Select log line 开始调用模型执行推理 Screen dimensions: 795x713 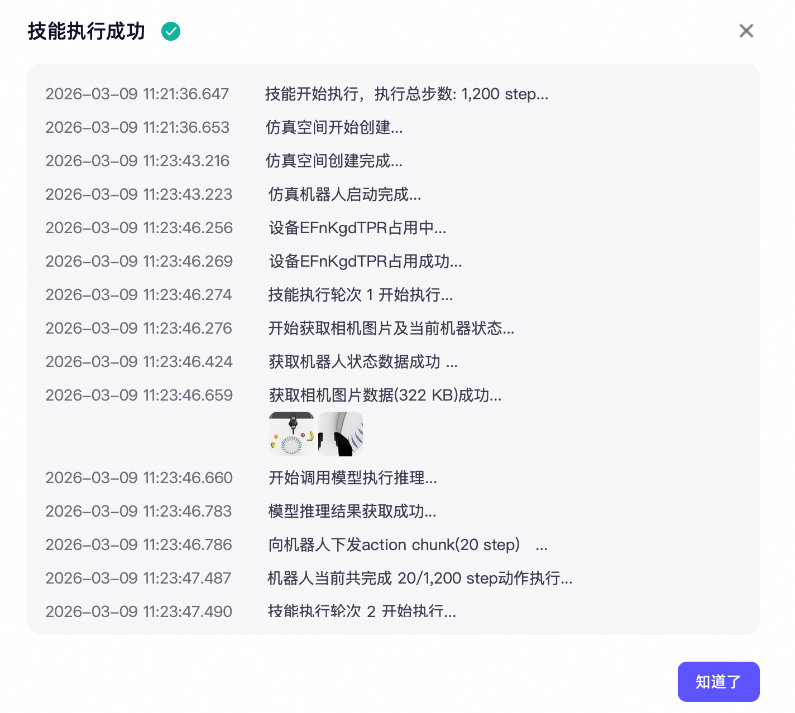pos(353,478)
